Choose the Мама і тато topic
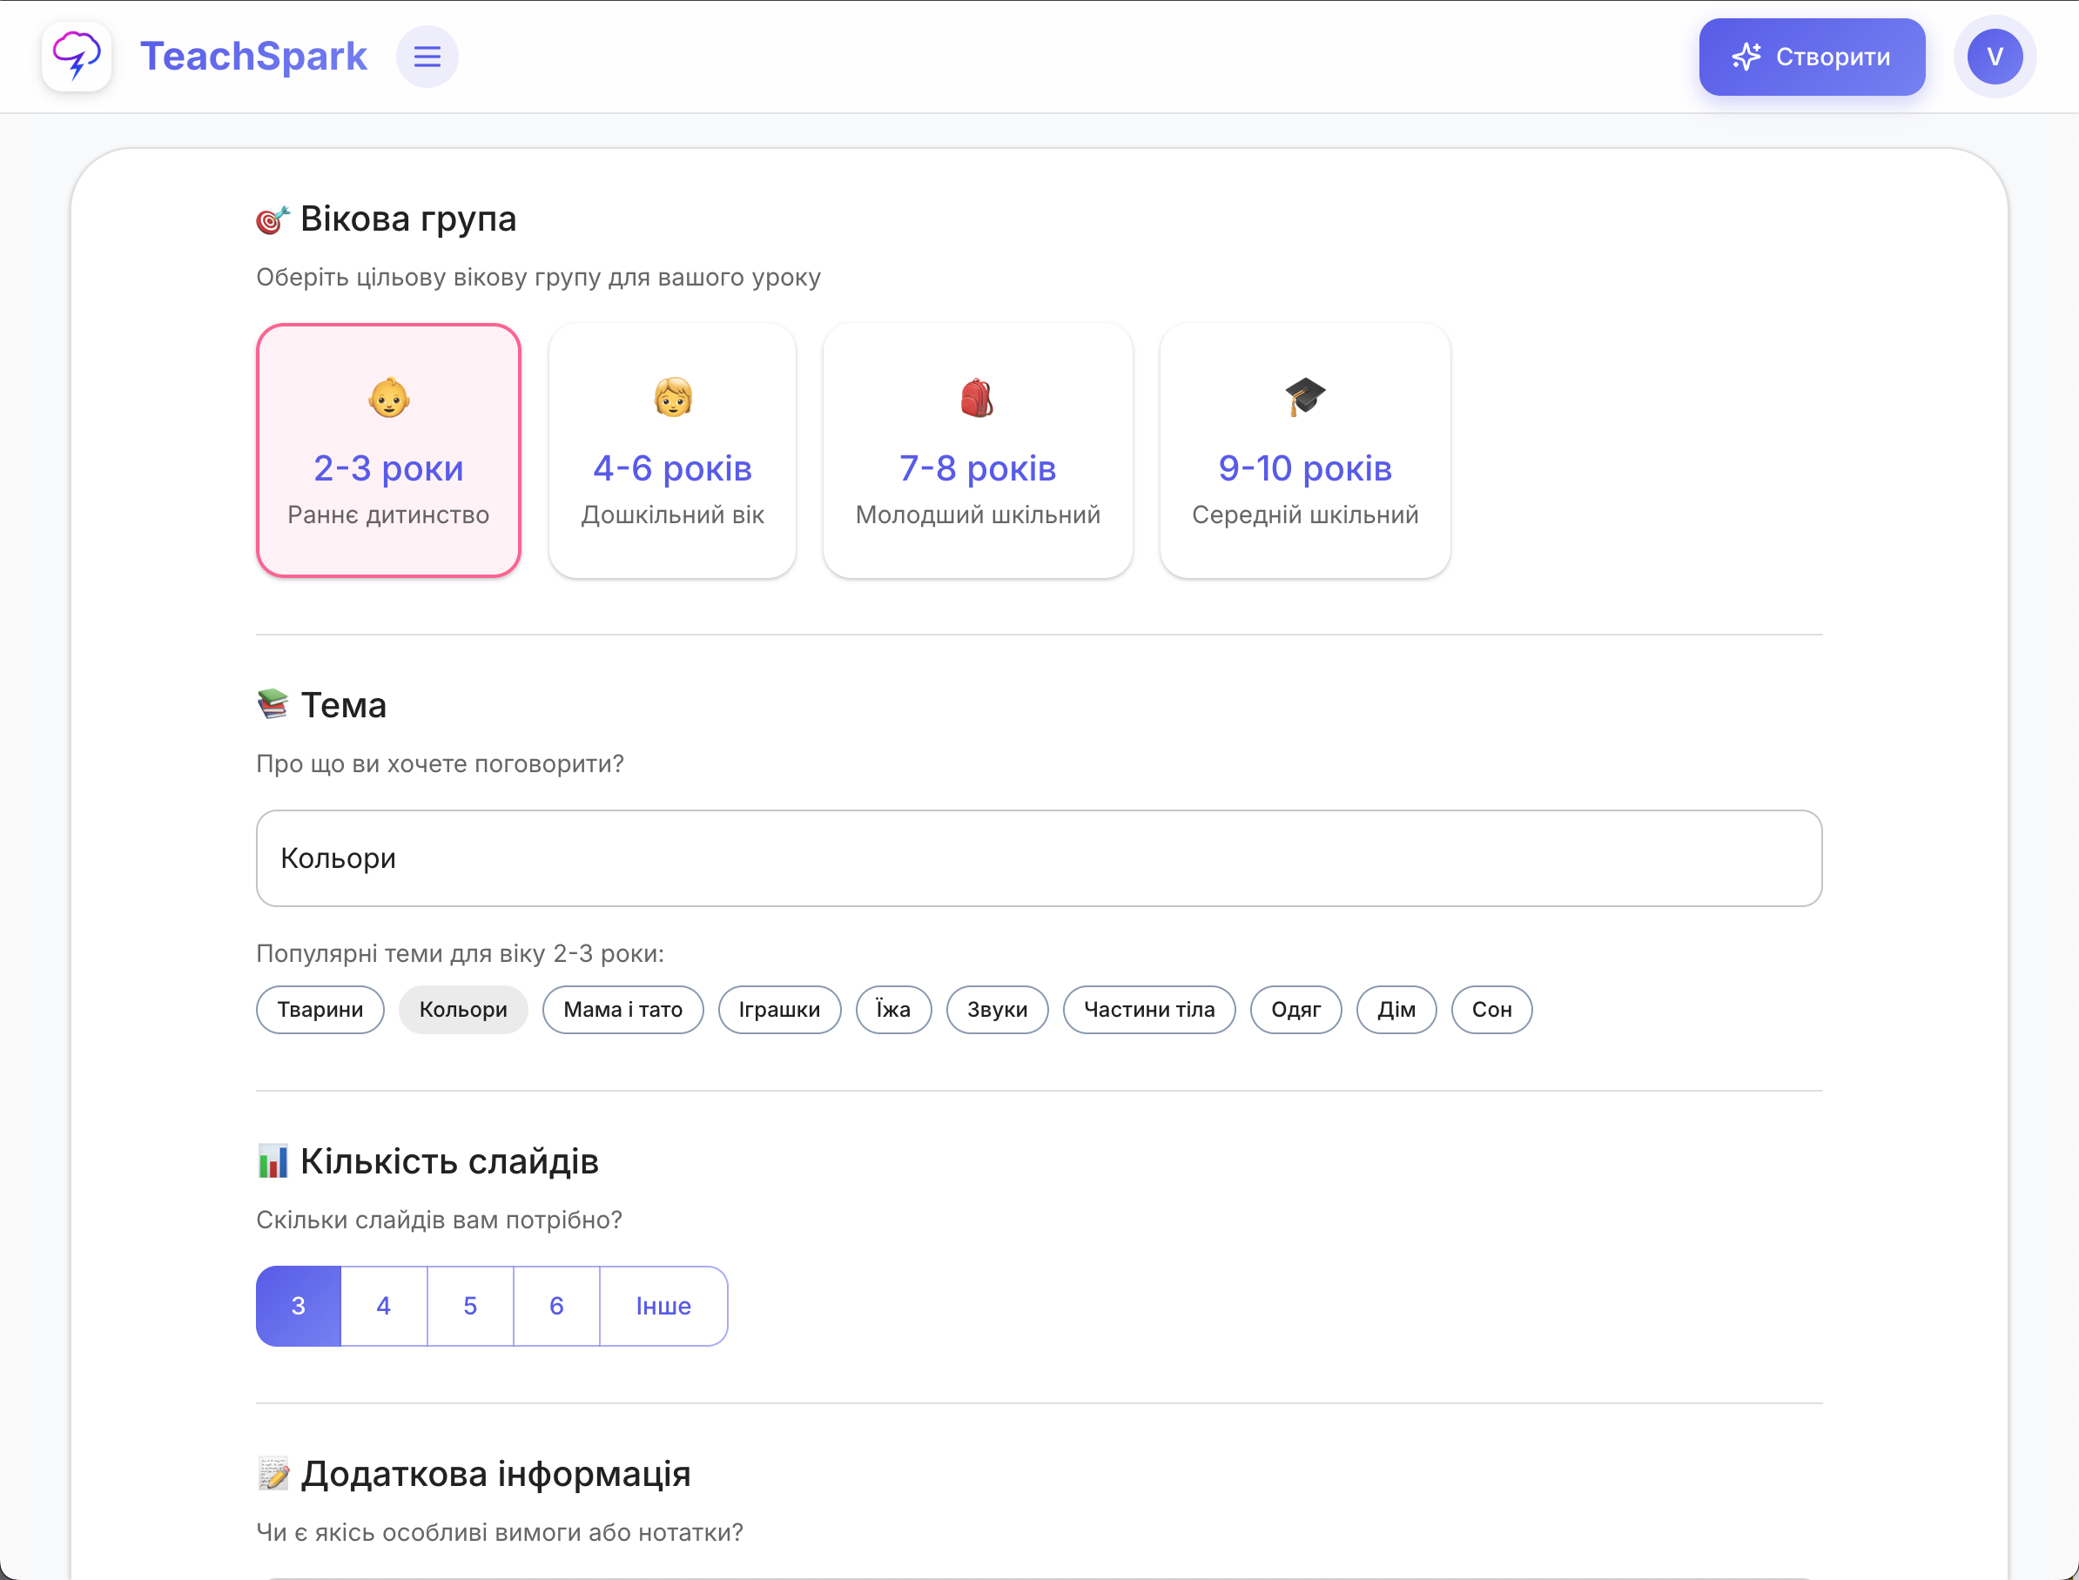This screenshot has height=1580, width=2079. point(622,1009)
